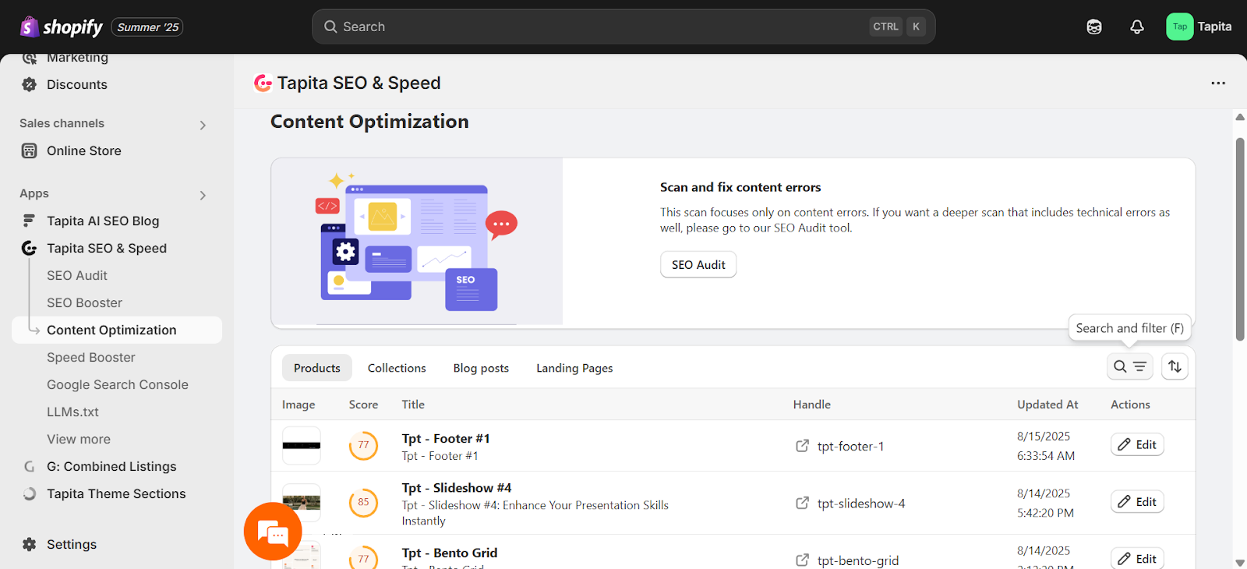
Task: Switch to the Blog posts tab
Action: [481, 368]
